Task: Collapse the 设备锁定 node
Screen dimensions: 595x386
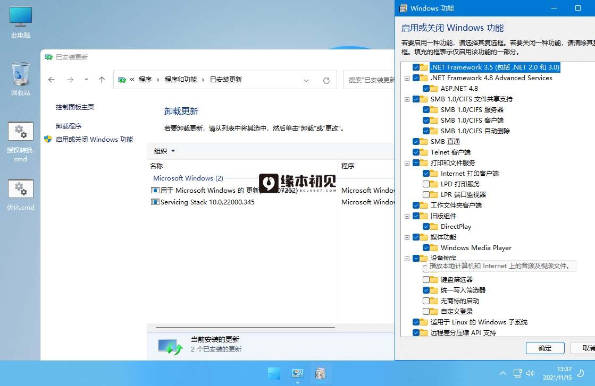Action: pos(407,259)
